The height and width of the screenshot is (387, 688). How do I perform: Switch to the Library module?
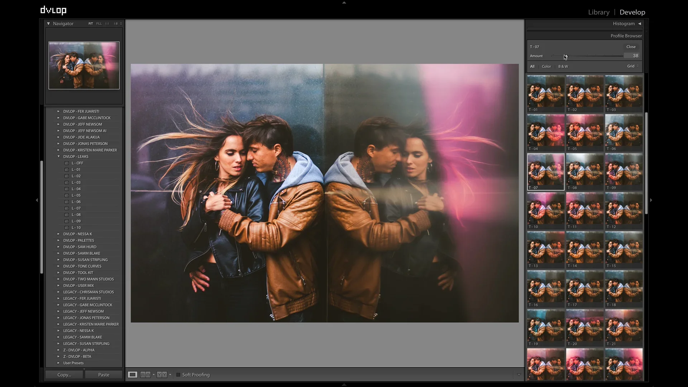coord(598,12)
